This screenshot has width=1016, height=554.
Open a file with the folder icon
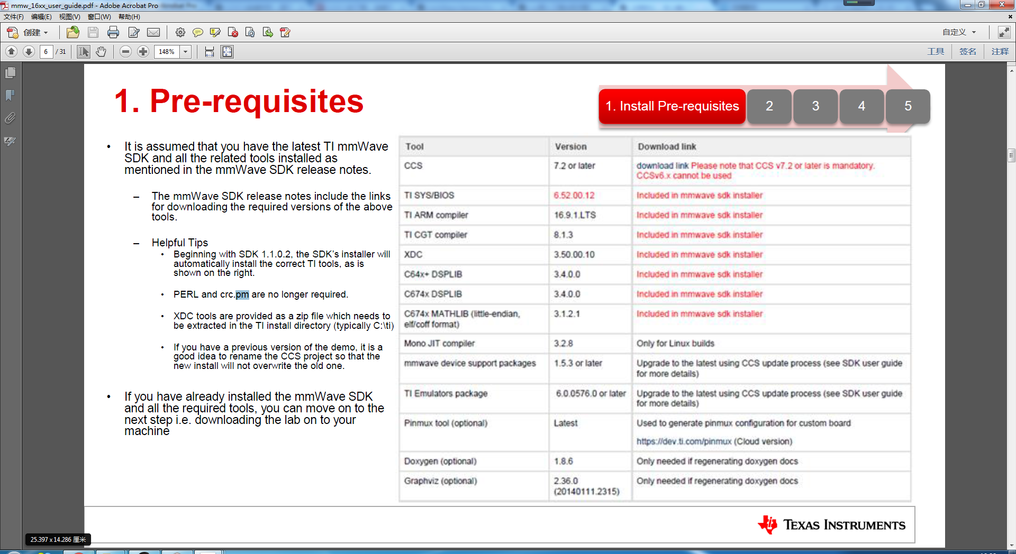73,32
